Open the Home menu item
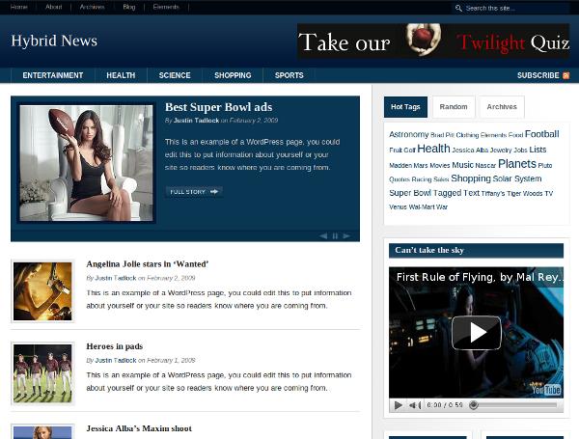The height and width of the screenshot is (439, 579). click(x=19, y=7)
